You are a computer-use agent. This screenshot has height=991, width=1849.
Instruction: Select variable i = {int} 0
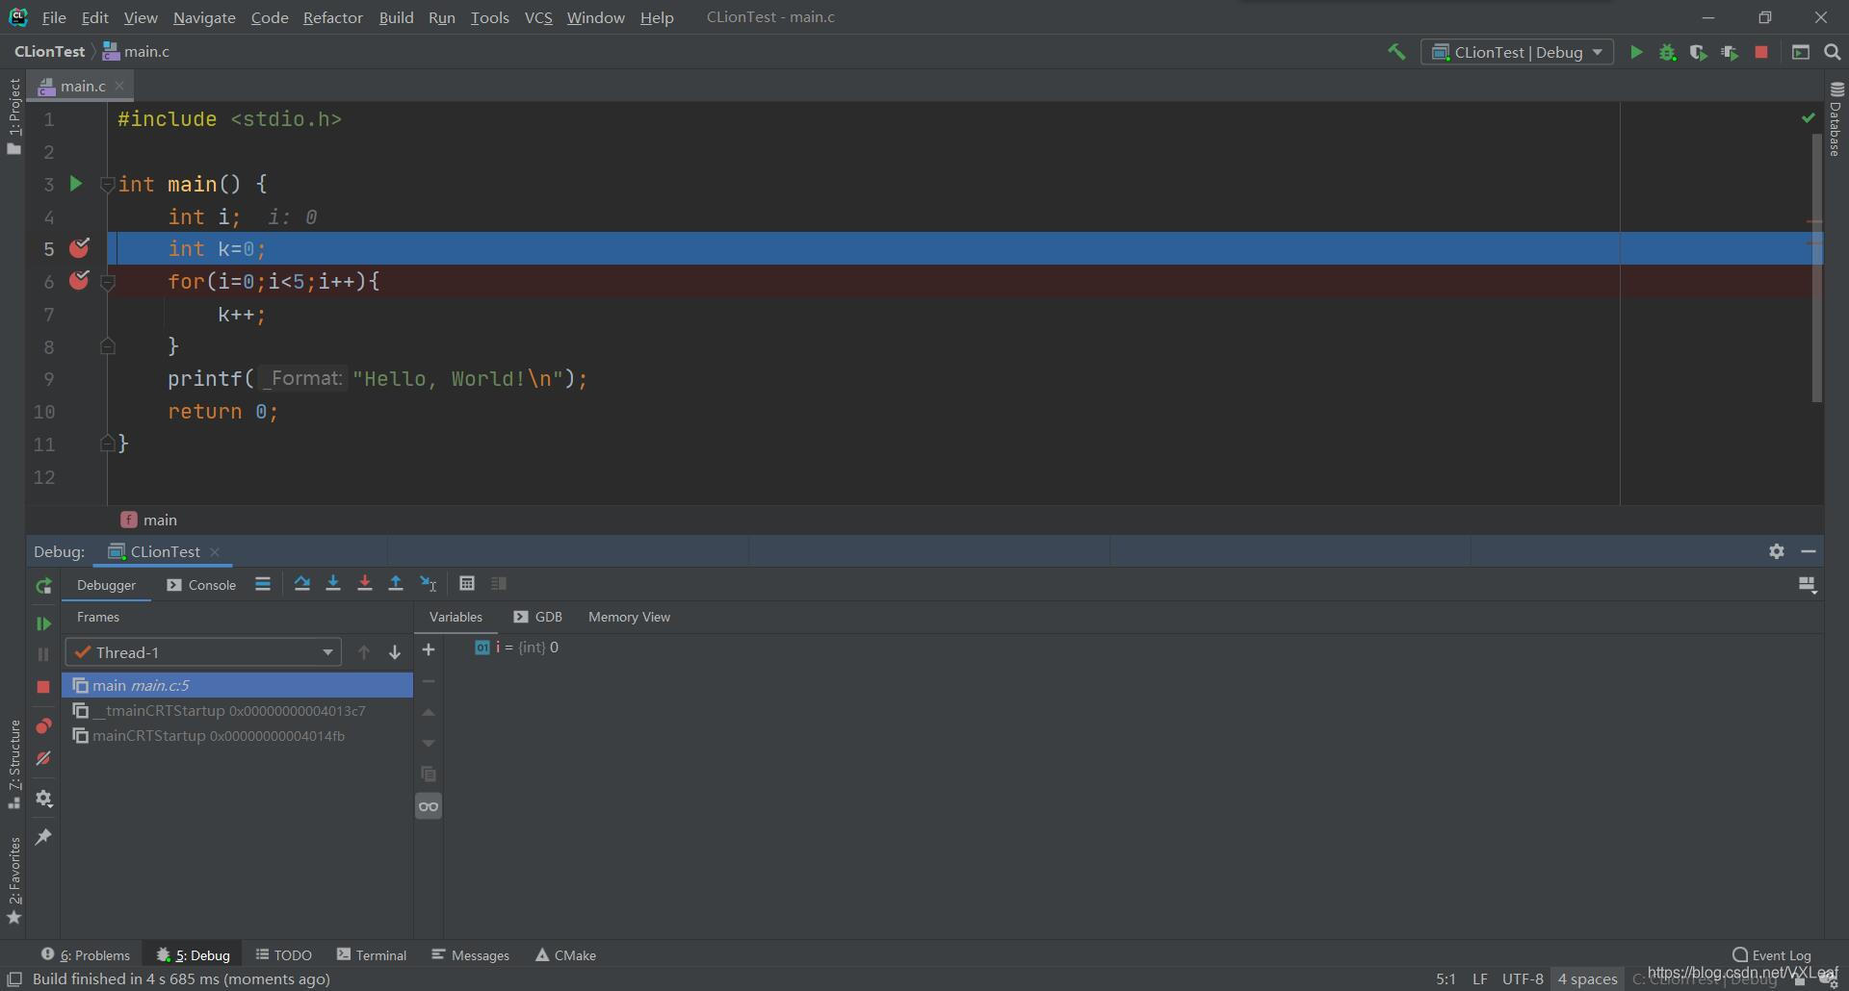click(x=517, y=648)
